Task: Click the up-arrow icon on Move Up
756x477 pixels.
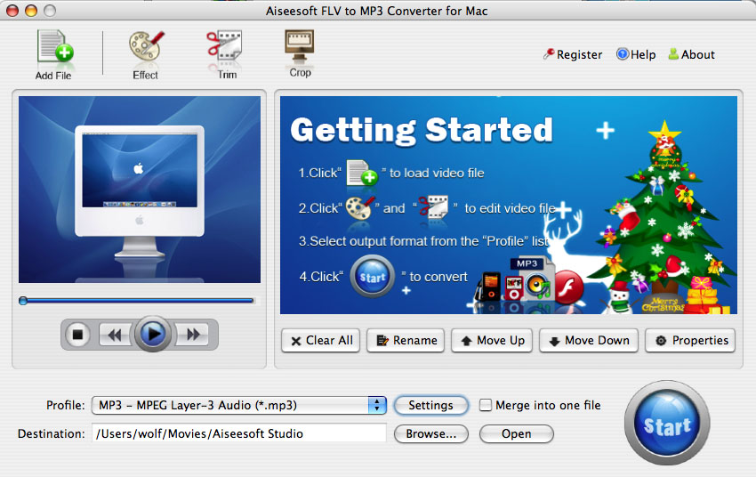Action: [x=466, y=341]
